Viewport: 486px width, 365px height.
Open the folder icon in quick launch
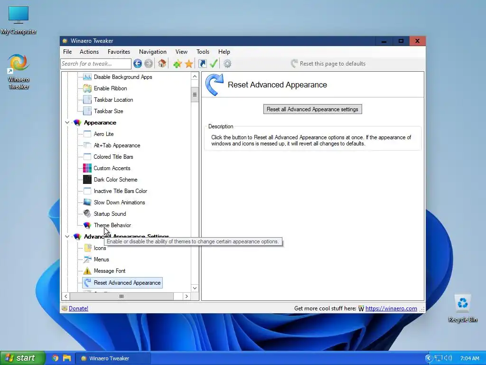pyautogui.click(x=67, y=358)
